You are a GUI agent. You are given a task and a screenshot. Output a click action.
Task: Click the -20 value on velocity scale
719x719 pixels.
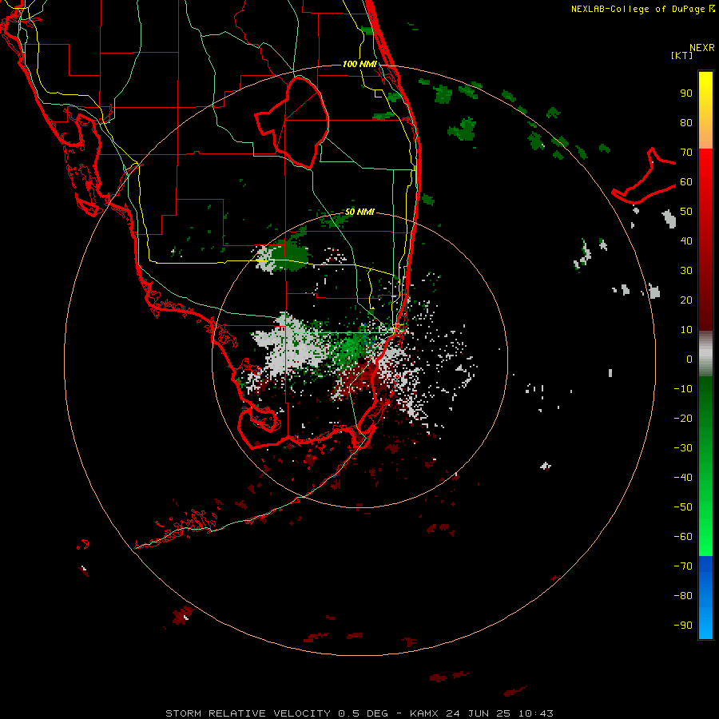point(683,419)
